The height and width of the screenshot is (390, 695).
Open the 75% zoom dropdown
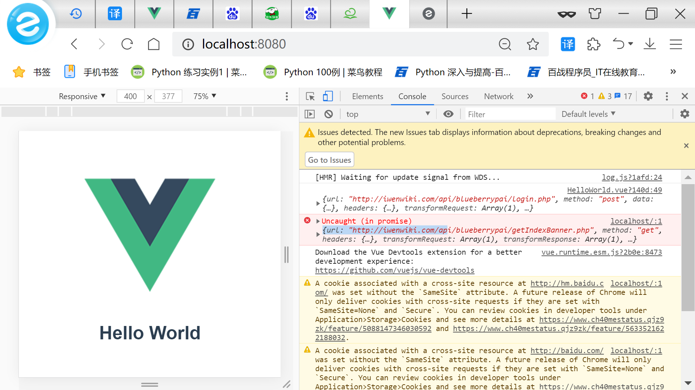click(x=205, y=96)
